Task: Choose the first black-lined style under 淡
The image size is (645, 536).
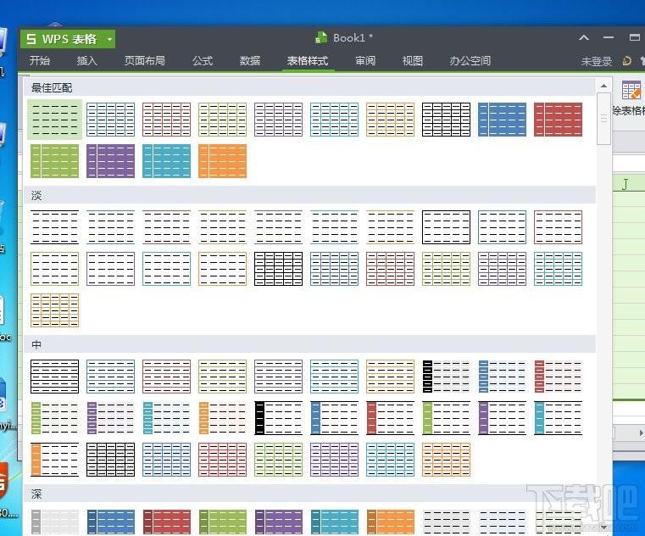Action: (x=55, y=227)
